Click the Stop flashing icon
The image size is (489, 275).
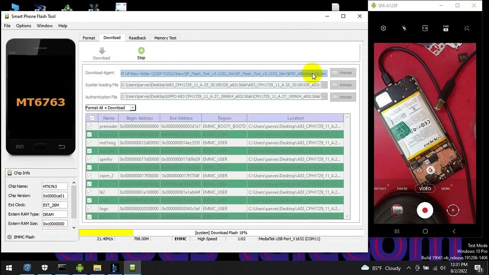(x=141, y=50)
